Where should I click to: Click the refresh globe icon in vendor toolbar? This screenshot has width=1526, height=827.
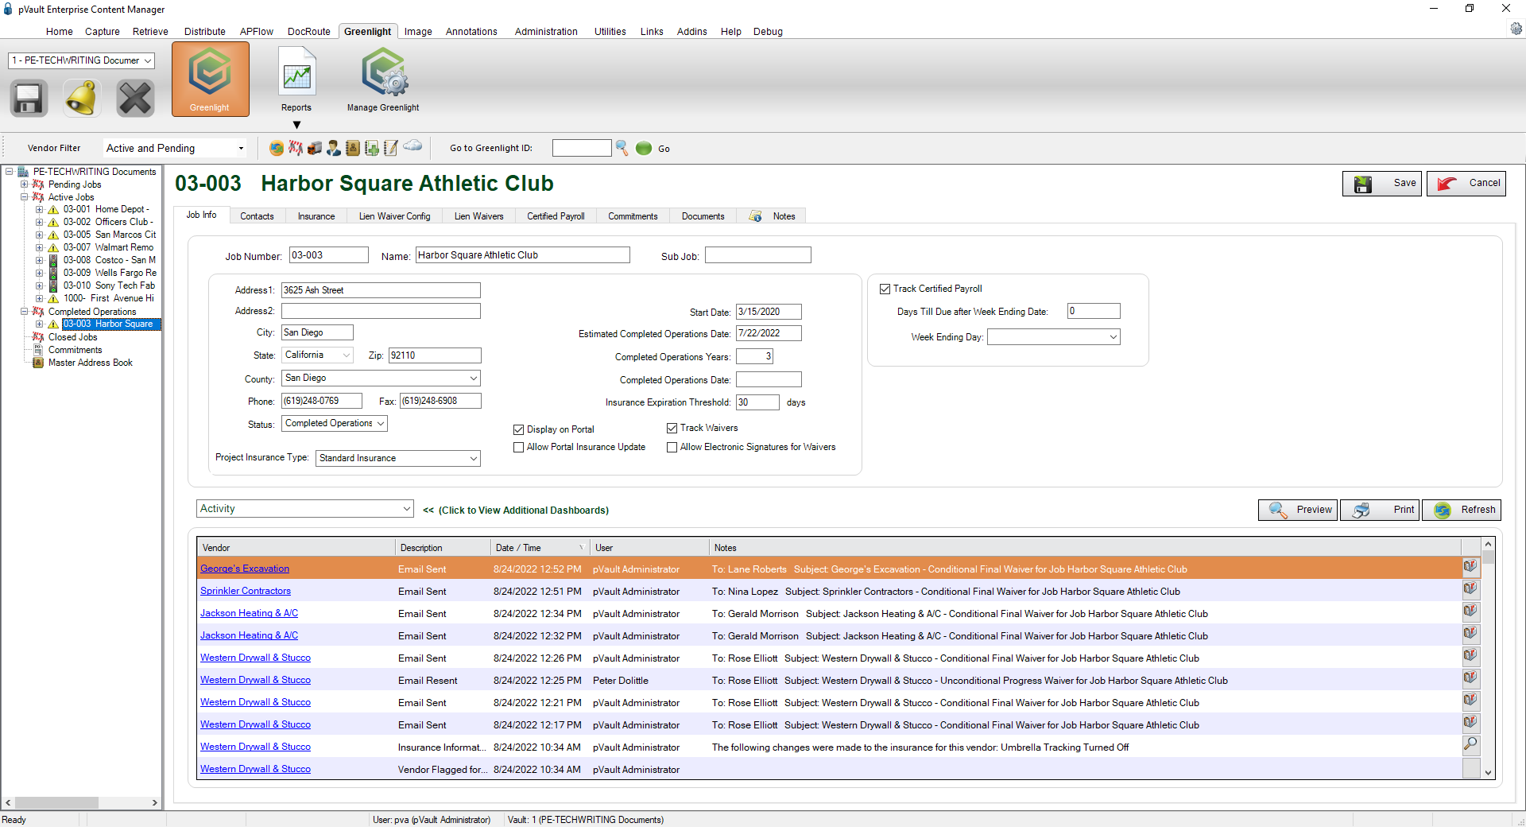point(277,148)
